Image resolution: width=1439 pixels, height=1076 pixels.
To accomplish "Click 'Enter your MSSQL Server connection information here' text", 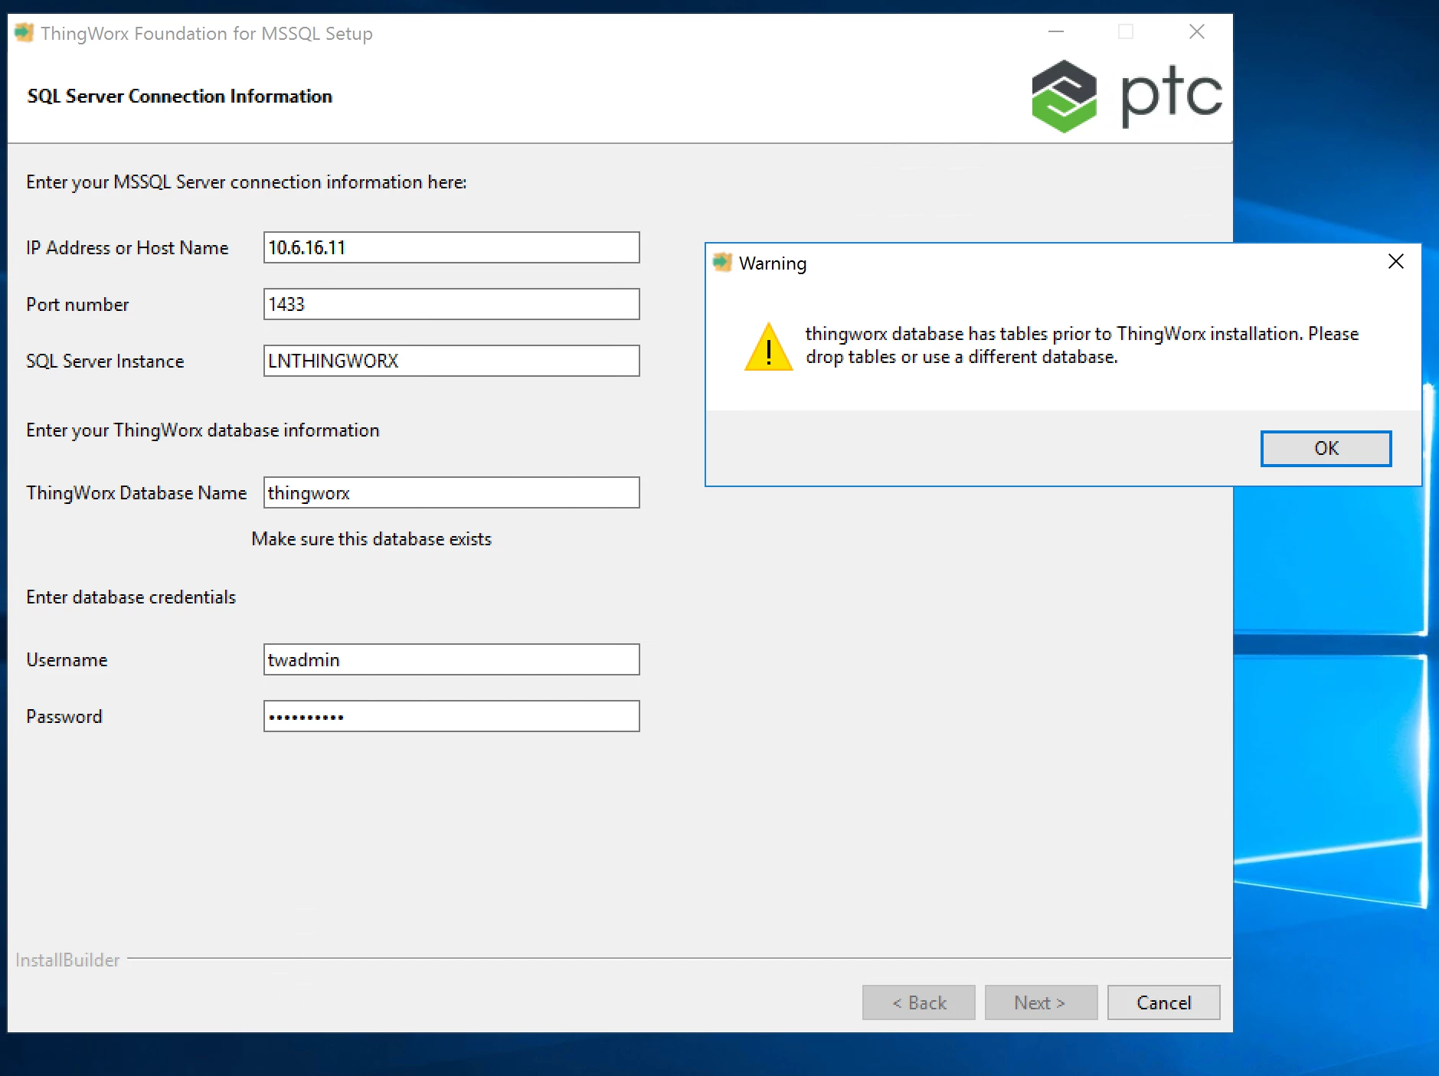I will pos(247,182).
